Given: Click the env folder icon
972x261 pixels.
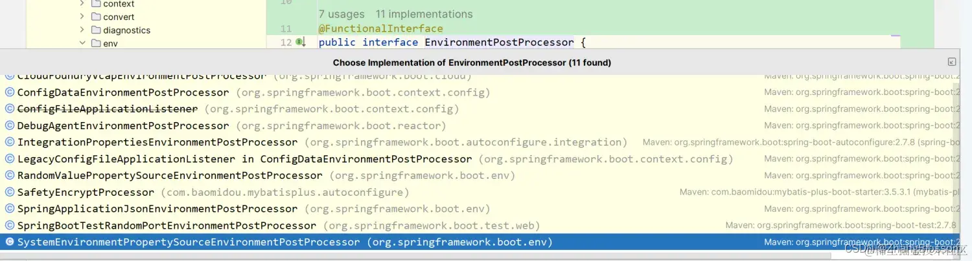Looking at the screenshot, I should 96,43.
